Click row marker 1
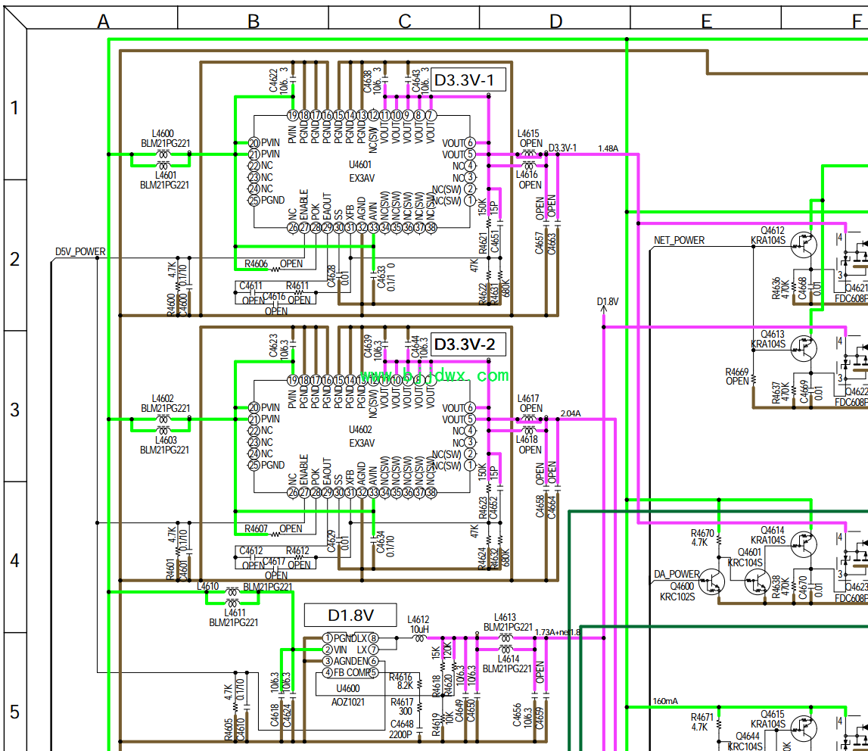This screenshot has width=868, height=751. point(15,108)
